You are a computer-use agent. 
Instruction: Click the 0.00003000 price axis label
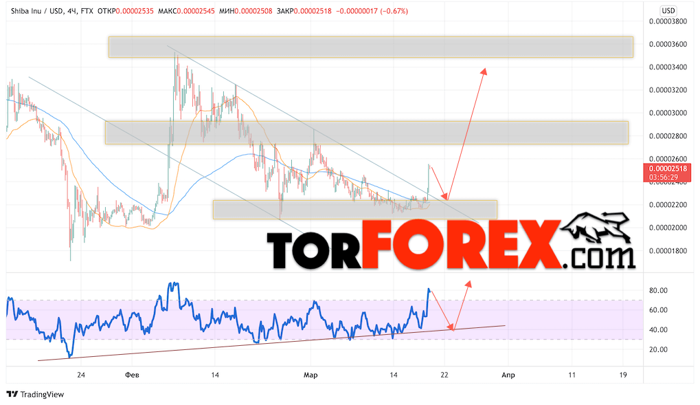[x=668, y=113]
